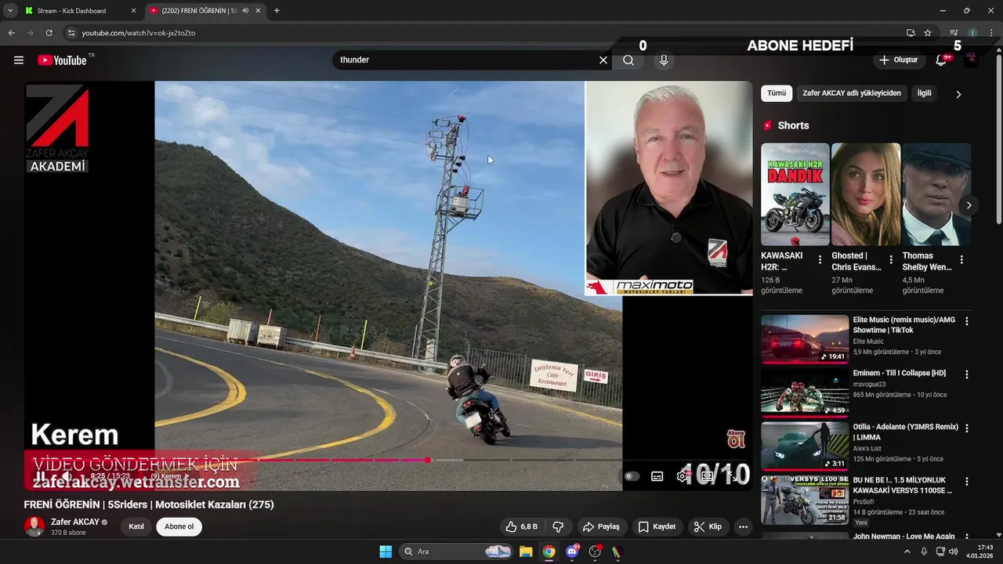
Task: Open the Kawasaki H2R Dandik short
Action: pyautogui.click(x=795, y=194)
